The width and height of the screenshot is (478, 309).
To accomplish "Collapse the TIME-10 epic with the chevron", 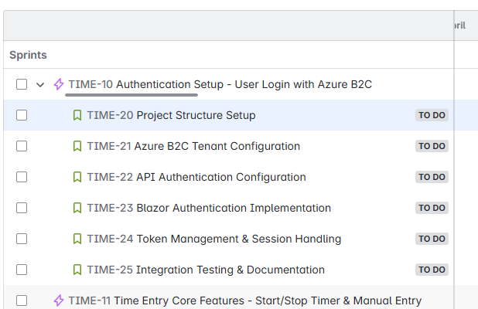I will [x=40, y=85].
